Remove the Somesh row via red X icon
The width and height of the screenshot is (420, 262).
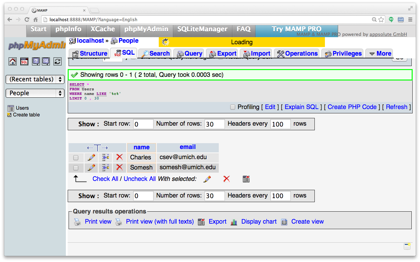click(x=119, y=167)
